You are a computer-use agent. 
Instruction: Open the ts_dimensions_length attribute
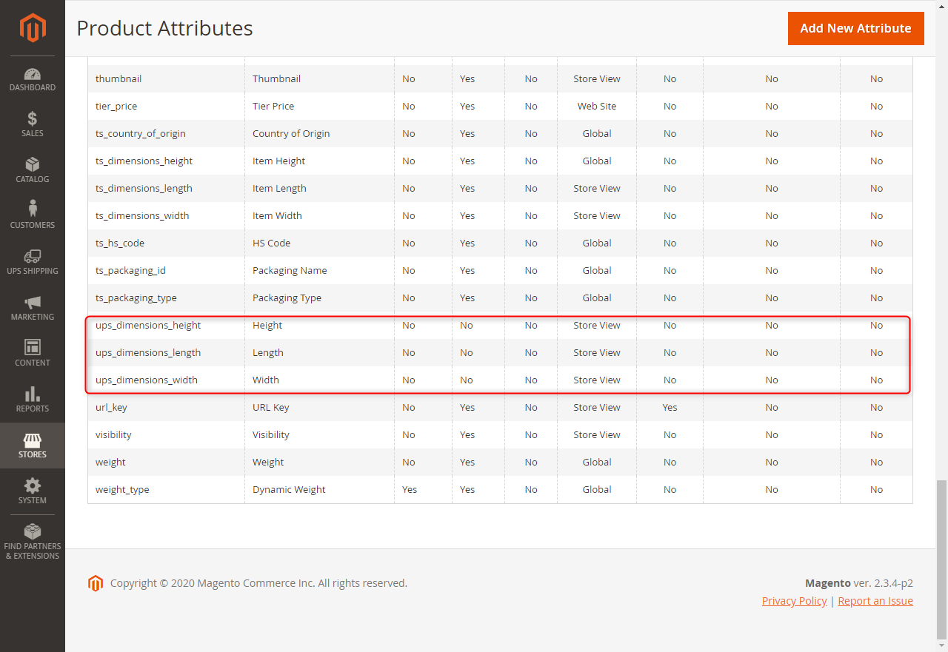[144, 188]
